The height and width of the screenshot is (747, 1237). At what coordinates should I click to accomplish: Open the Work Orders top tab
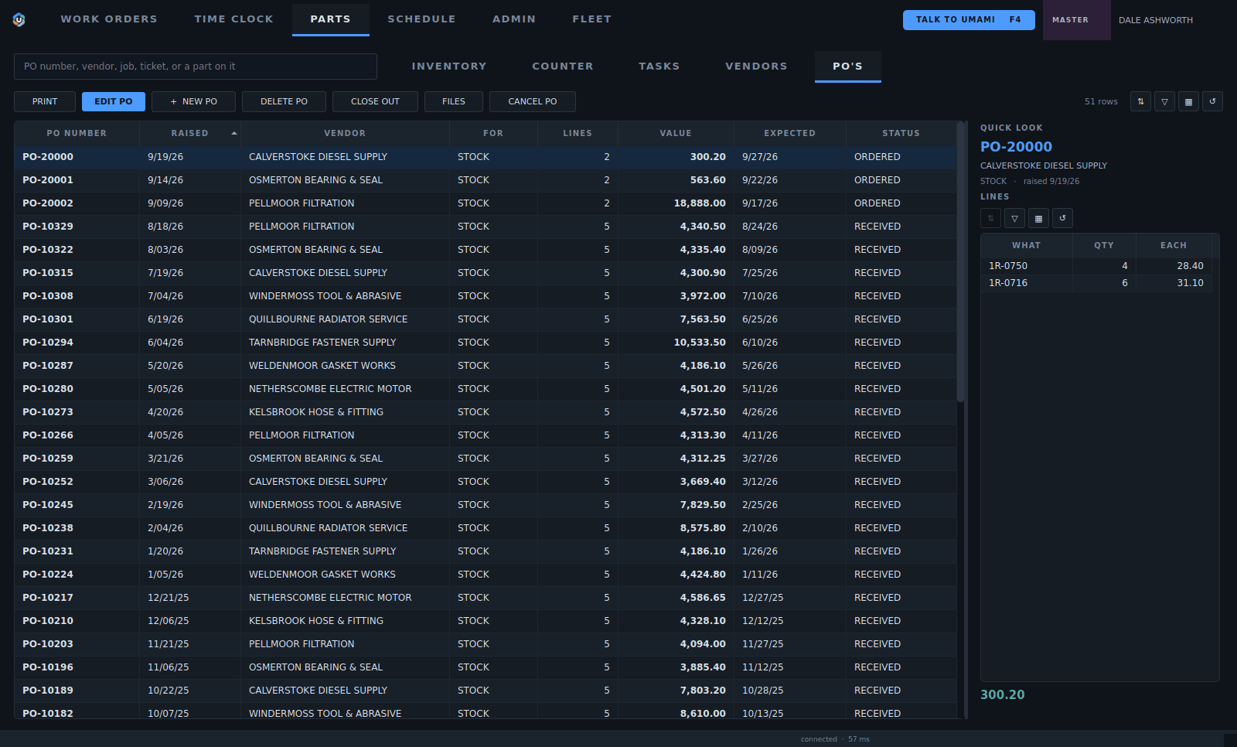109,19
